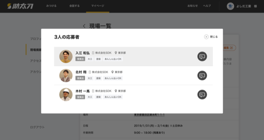
Task: Open the 会話する menu item
Action: [74, 6]
